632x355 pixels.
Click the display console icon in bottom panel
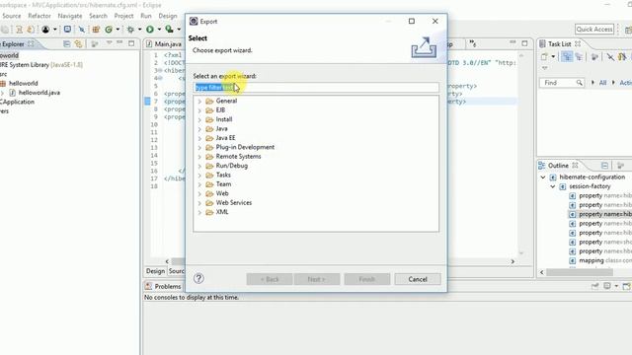pyautogui.click(x=607, y=286)
